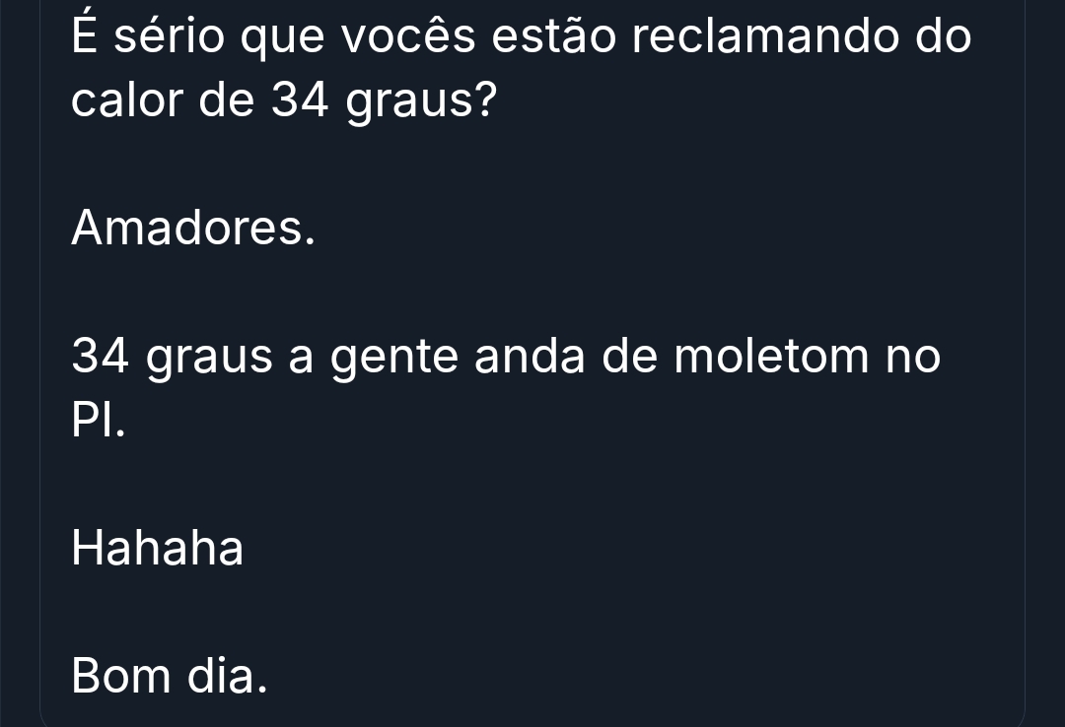
Task: Click the word "estão" in the post
Action: [x=553, y=37]
